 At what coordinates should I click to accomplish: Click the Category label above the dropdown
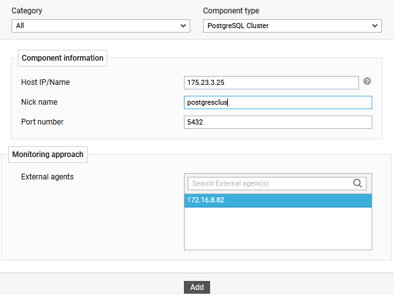[x=27, y=11]
